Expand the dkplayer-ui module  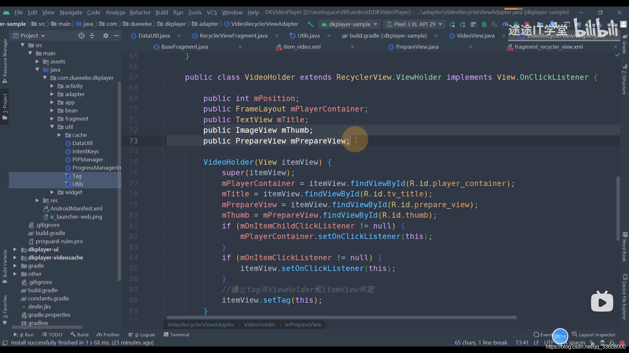pyautogui.click(x=15, y=249)
